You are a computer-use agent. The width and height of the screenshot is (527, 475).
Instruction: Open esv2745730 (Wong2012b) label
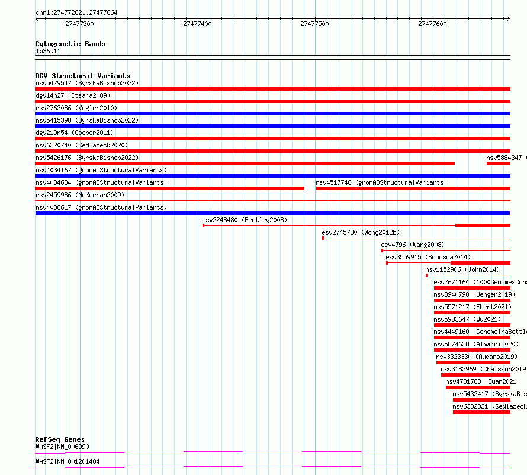pyautogui.click(x=361, y=232)
